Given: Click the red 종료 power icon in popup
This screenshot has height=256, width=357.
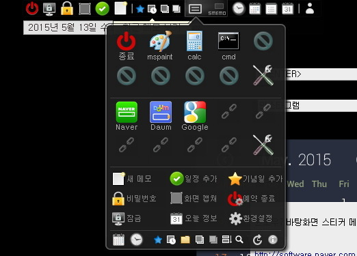Looking at the screenshot, I should coord(127,42).
